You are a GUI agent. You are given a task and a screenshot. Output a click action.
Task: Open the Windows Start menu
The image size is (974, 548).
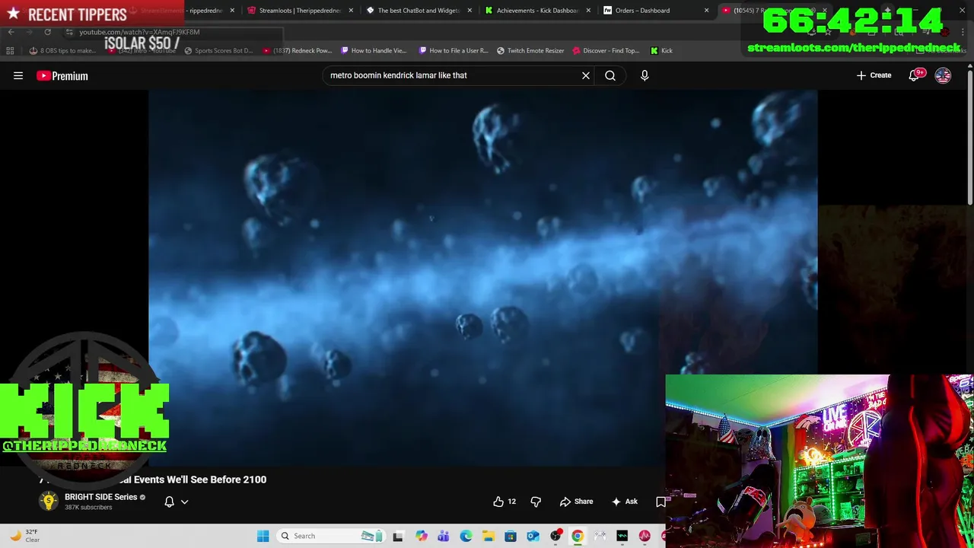pos(263,536)
